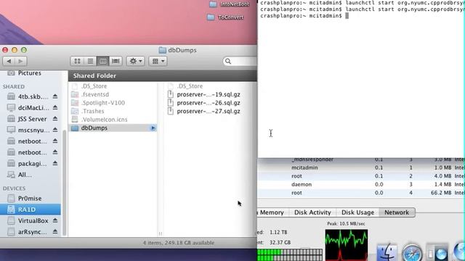Switch Finder to column view
This screenshot has width=465, height=261.
pyautogui.click(x=103, y=61)
